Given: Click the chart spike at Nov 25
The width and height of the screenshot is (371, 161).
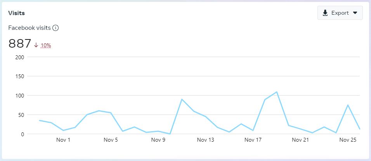Looking at the screenshot, I should point(348,105).
